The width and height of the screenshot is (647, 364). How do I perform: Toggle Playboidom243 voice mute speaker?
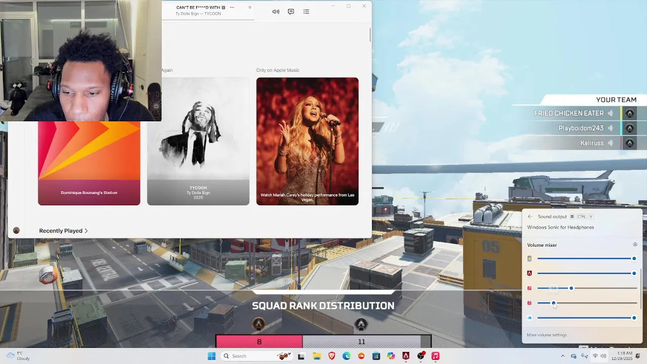pyautogui.click(x=611, y=128)
